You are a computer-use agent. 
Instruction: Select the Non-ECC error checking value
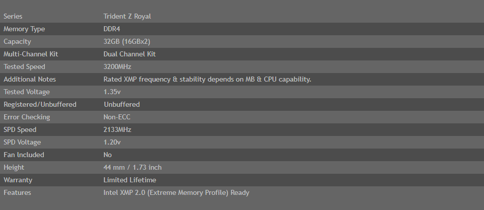(117, 117)
